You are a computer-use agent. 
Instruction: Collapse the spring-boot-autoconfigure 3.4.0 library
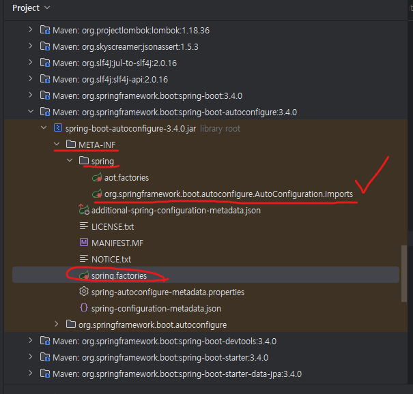coord(31,112)
